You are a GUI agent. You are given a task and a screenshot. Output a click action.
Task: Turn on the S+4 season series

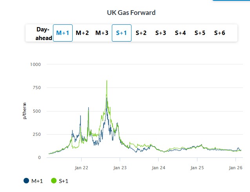[x=180, y=33]
